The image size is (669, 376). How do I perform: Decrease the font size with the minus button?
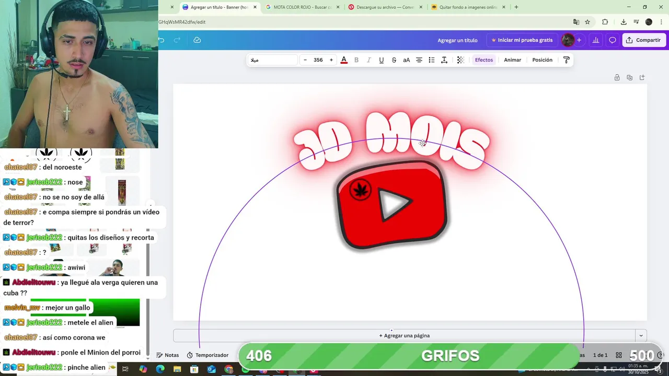[x=305, y=60]
